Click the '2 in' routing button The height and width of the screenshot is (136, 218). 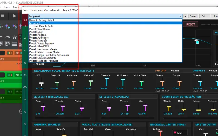(215, 16)
